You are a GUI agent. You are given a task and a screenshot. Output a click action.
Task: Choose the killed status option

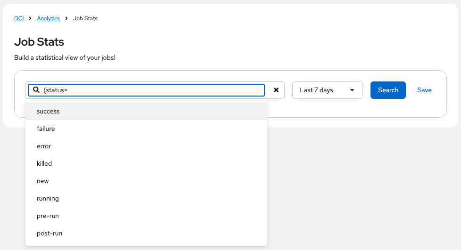(147, 164)
